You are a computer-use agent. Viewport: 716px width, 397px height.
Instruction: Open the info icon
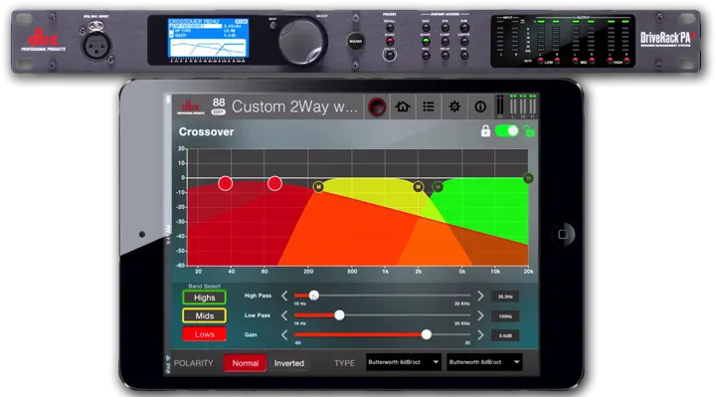click(480, 106)
